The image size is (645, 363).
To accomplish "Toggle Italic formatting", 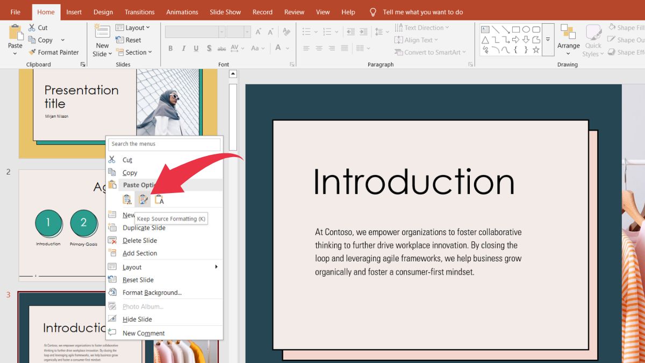I will (x=183, y=48).
